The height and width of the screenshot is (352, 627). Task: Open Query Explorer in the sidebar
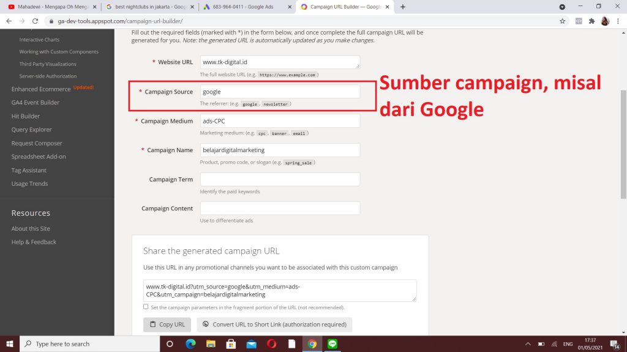[x=32, y=130]
